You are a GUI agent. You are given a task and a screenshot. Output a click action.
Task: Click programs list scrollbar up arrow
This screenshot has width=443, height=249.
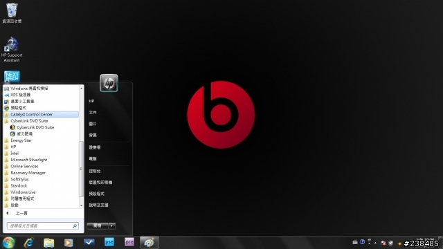82,89
